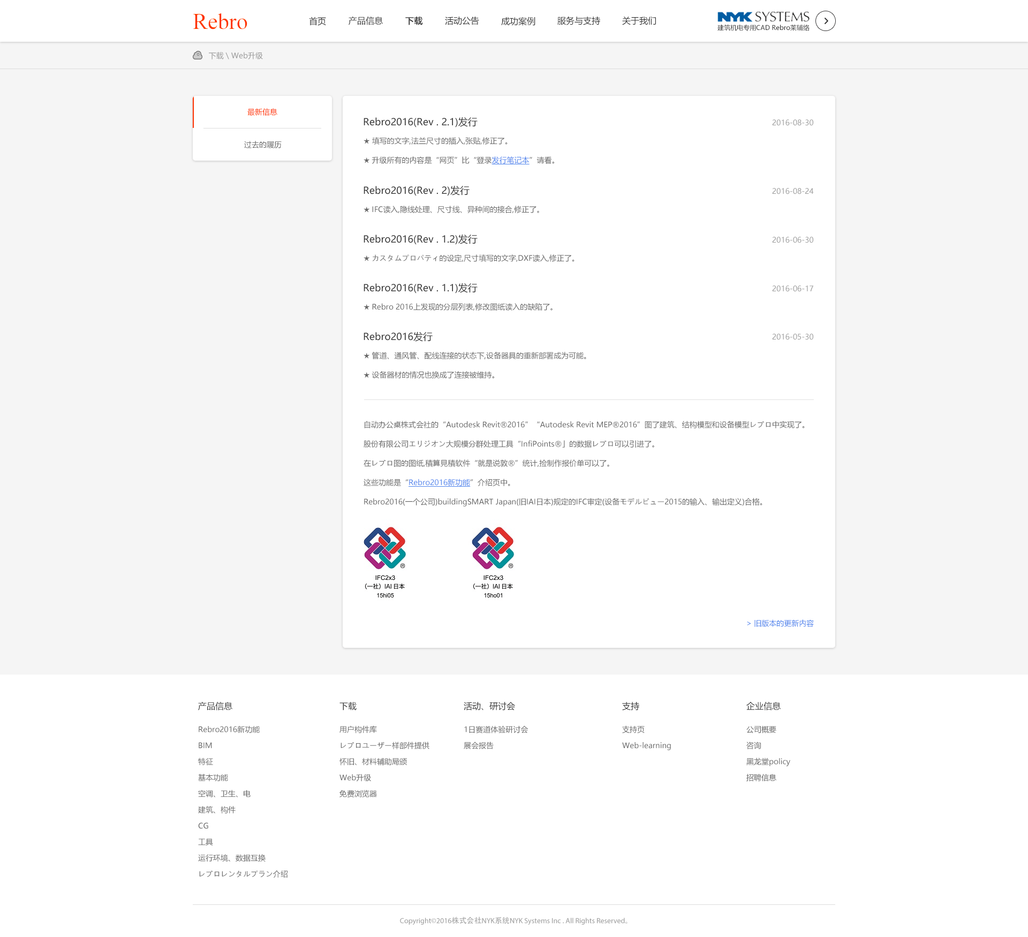
Task: Click the Rebro logo
Action: point(220,21)
